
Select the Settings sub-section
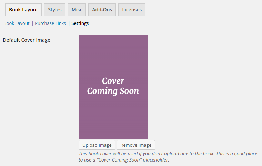[80, 23]
